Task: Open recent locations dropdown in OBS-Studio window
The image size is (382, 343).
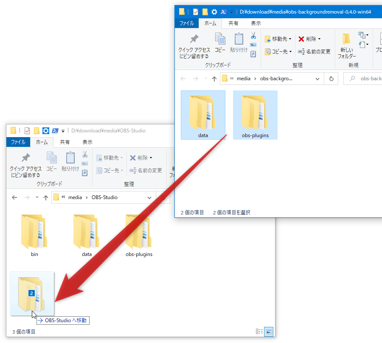Action: (x=37, y=197)
